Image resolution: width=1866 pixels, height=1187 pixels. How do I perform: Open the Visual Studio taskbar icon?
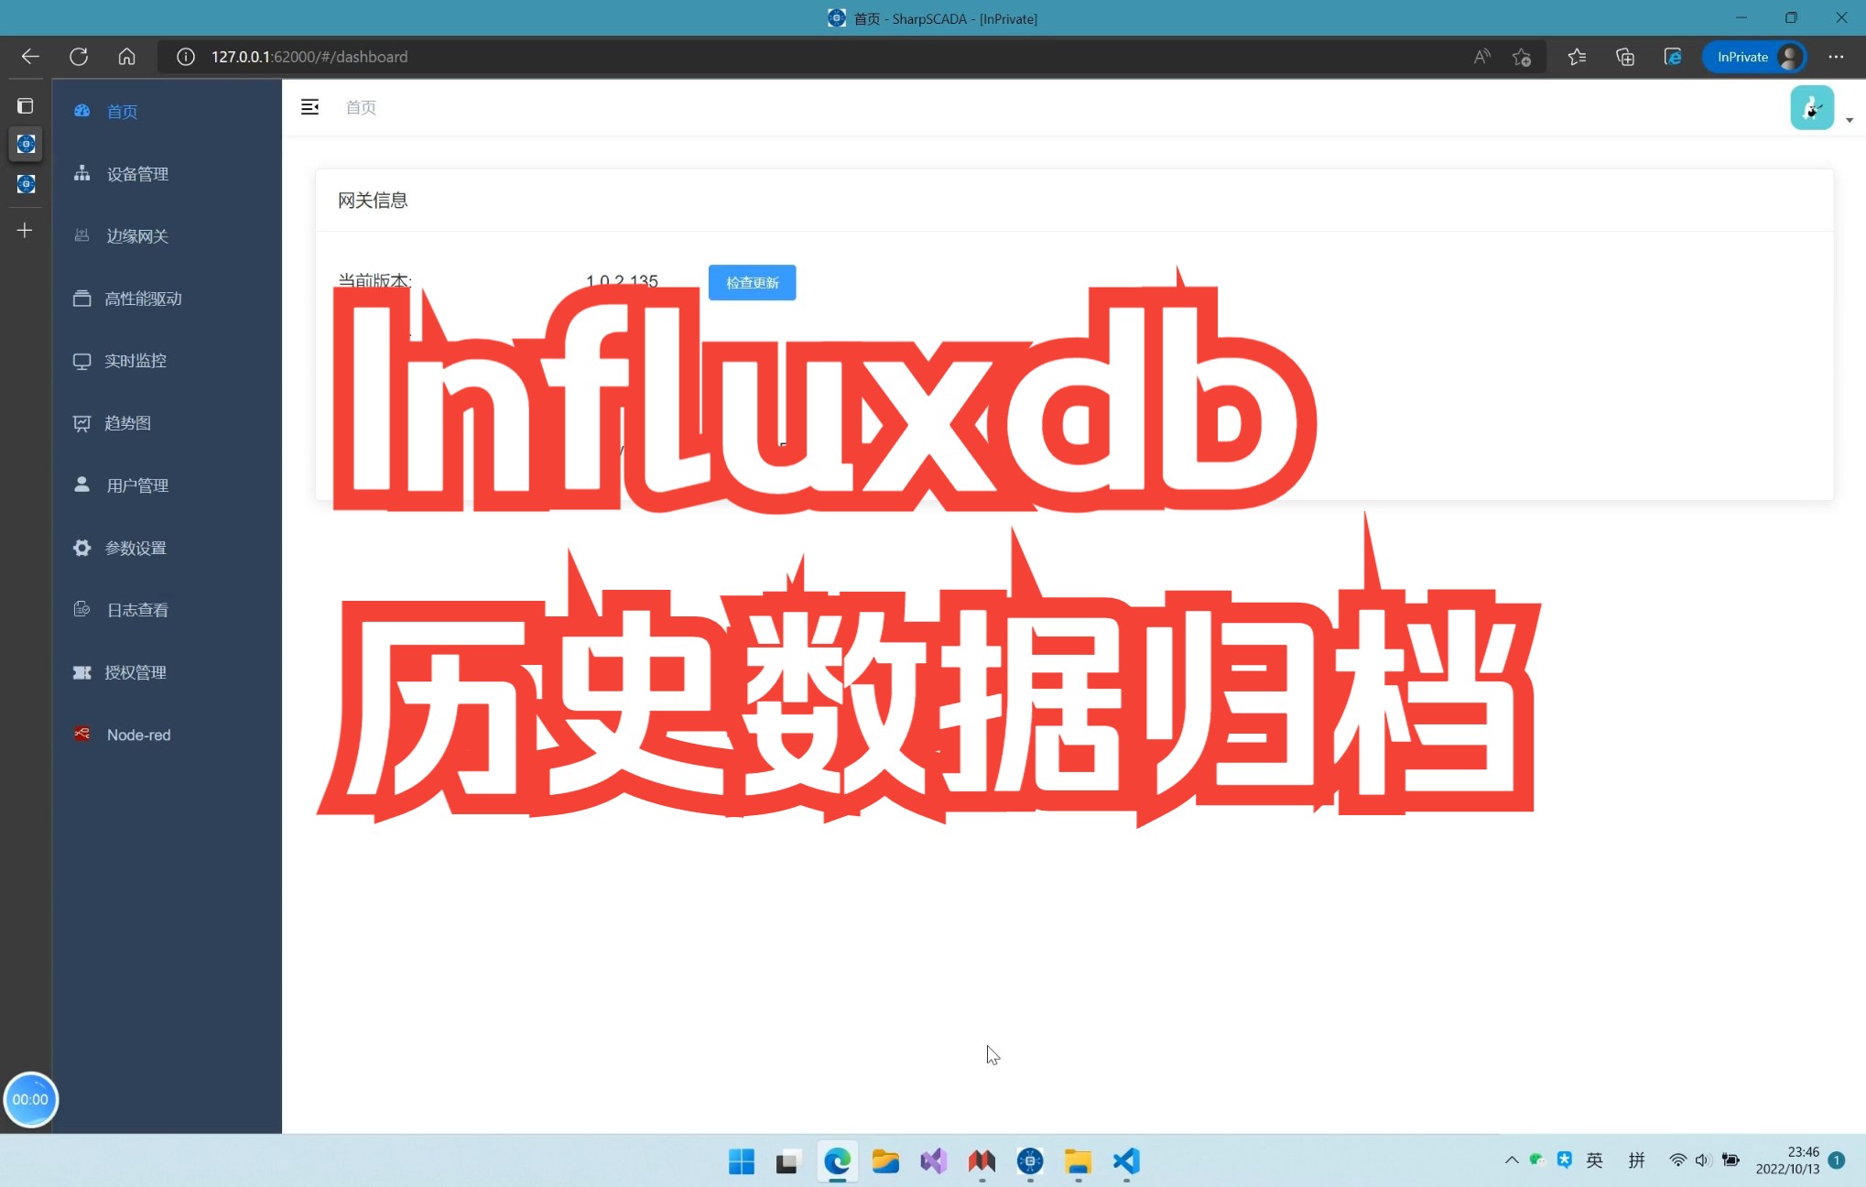(x=933, y=1161)
